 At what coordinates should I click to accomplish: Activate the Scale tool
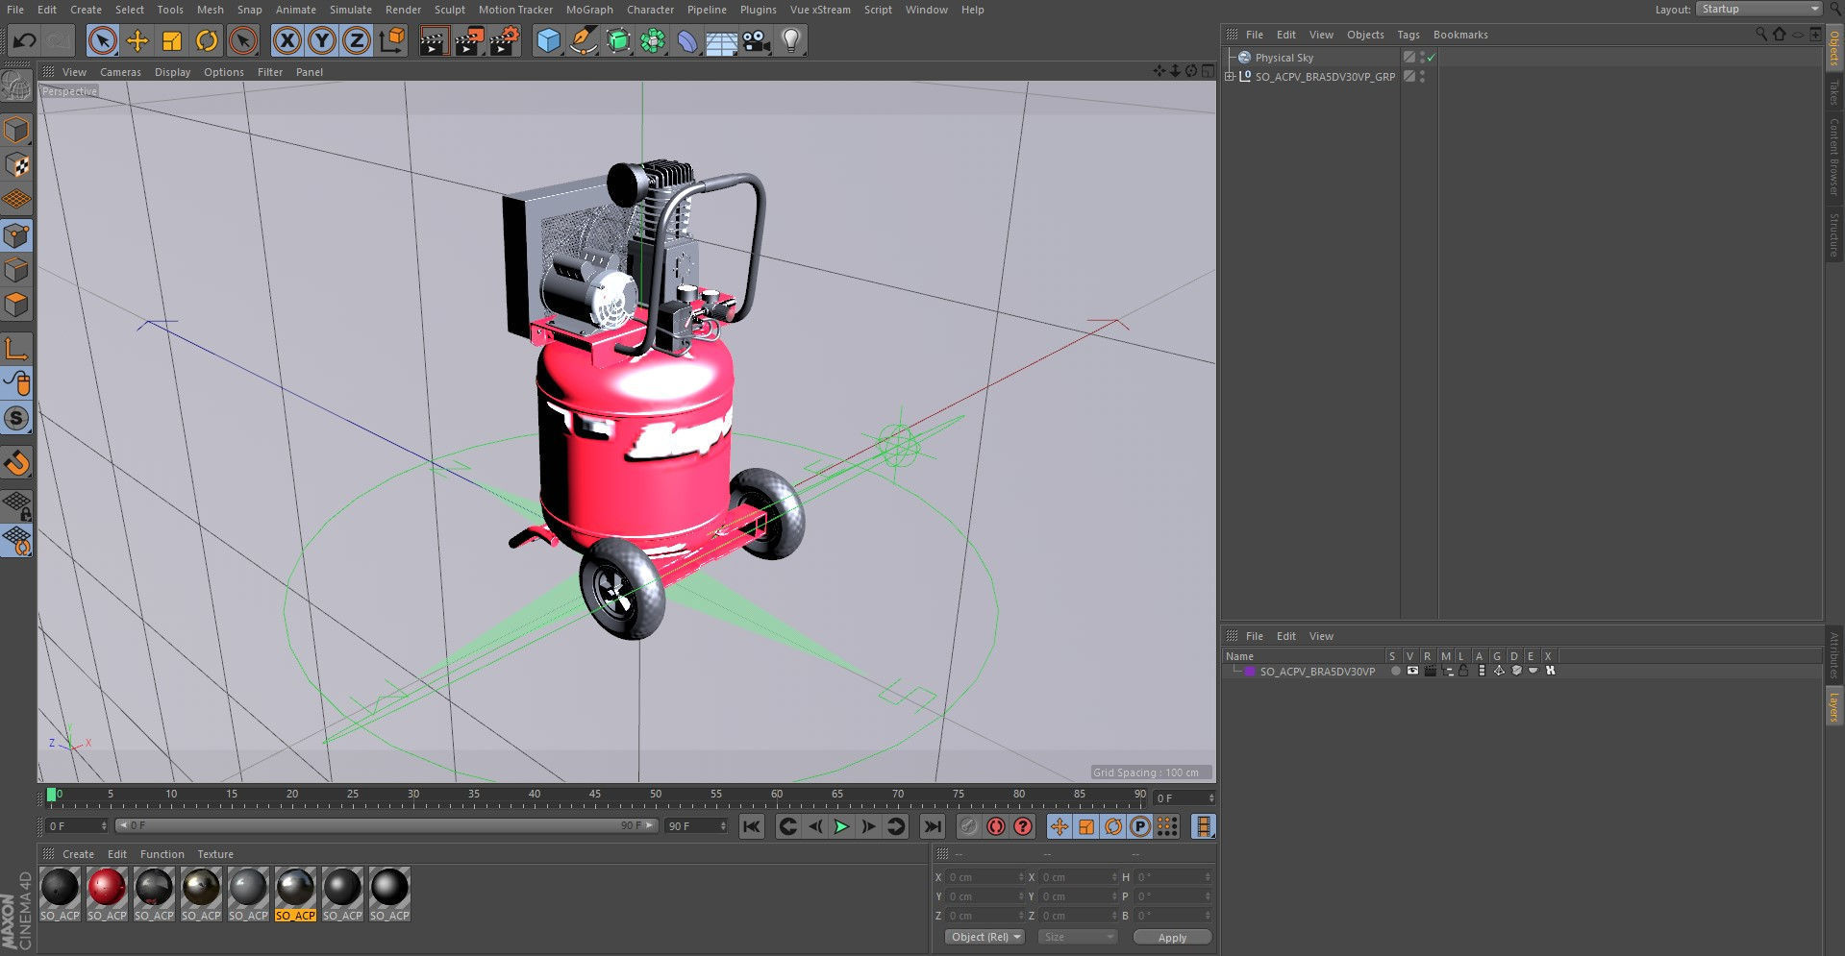[172, 40]
